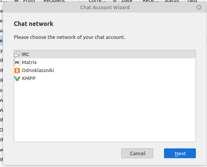This screenshot has height=167, width=207.
Task: Click the Received column header
Action: (151, 1)
